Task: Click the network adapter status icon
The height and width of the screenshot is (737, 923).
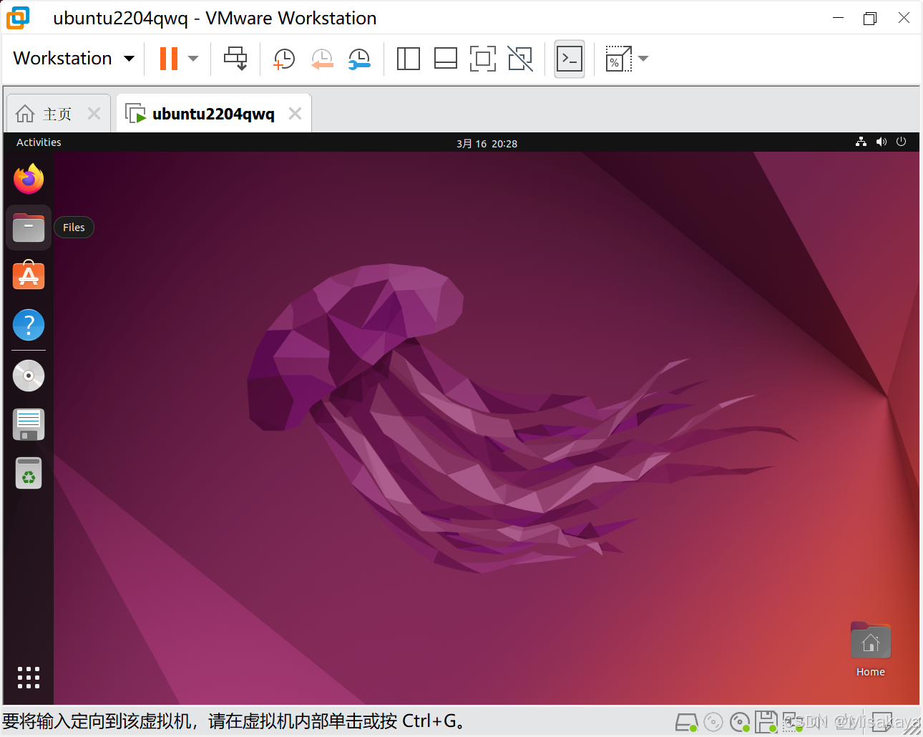Action: pyautogui.click(x=793, y=722)
